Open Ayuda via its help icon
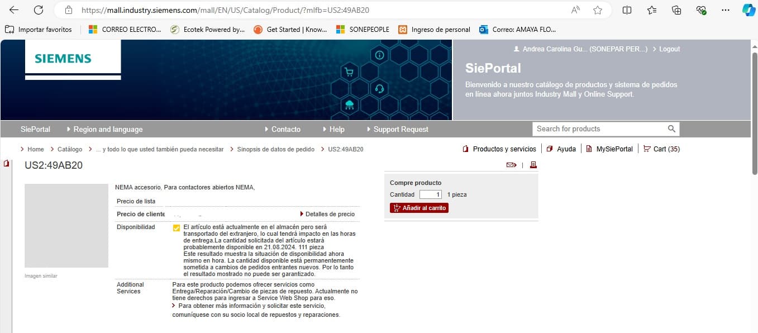Image resolution: width=758 pixels, height=333 pixels. pyautogui.click(x=550, y=149)
